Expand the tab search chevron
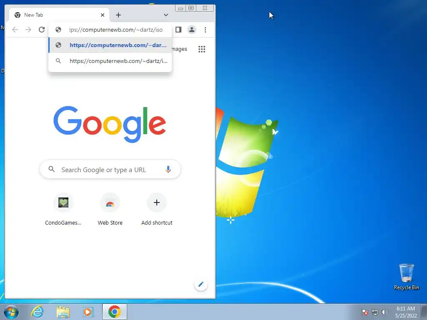This screenshot has width=427, height=320. 166,15
